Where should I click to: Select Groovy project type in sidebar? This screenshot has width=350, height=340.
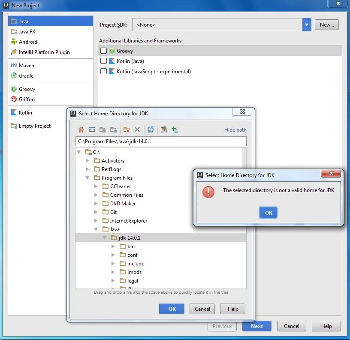coord(51,89)
